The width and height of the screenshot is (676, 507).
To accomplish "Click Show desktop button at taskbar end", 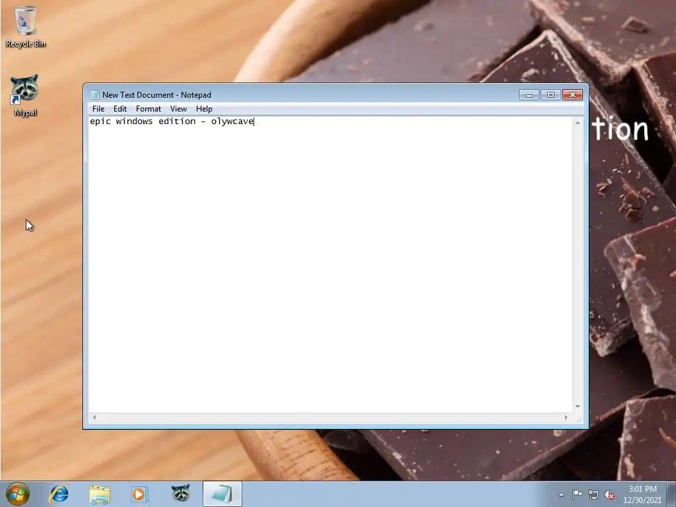I will pos(671,494).
